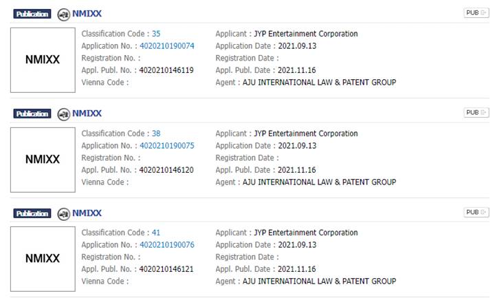
Task: Open application number 4020210190074
Action: [x=167, y=46]
